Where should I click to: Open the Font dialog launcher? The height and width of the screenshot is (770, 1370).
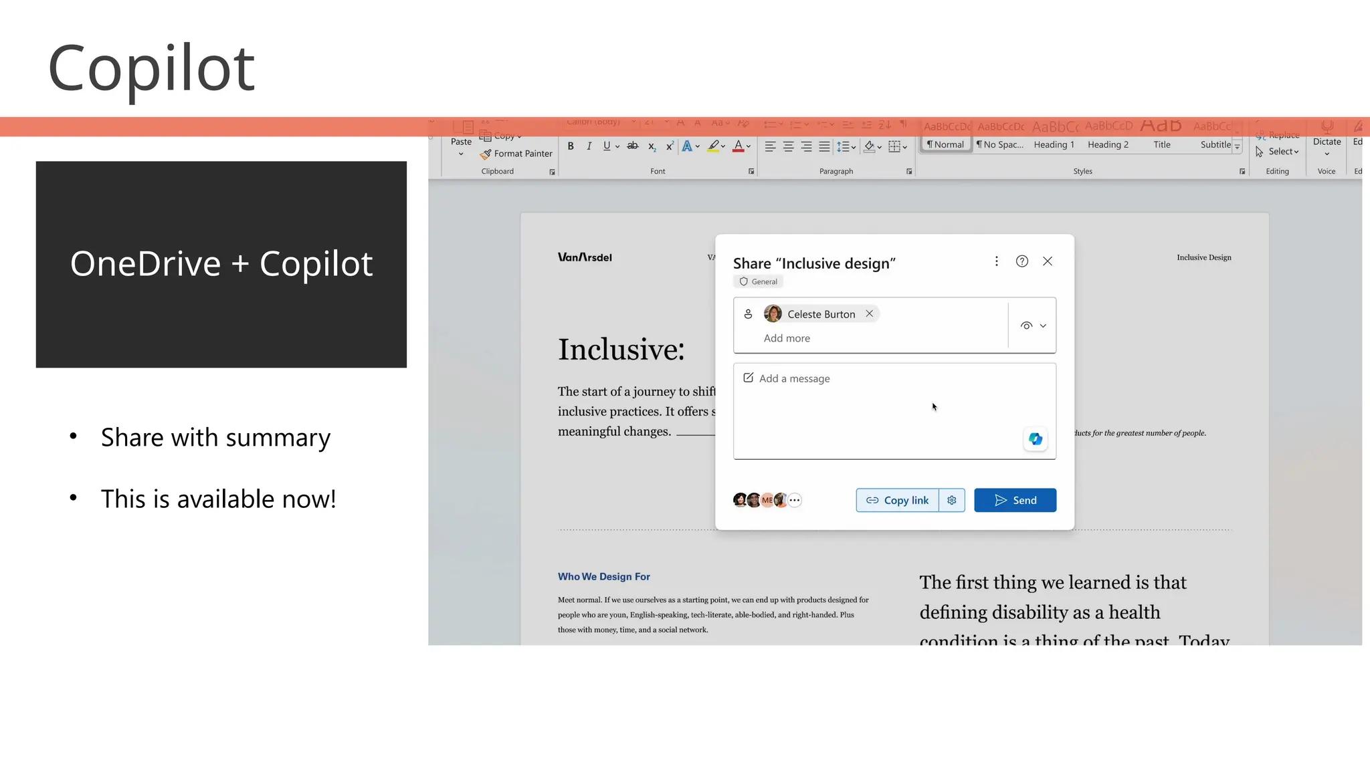click(x=751, y=172)
